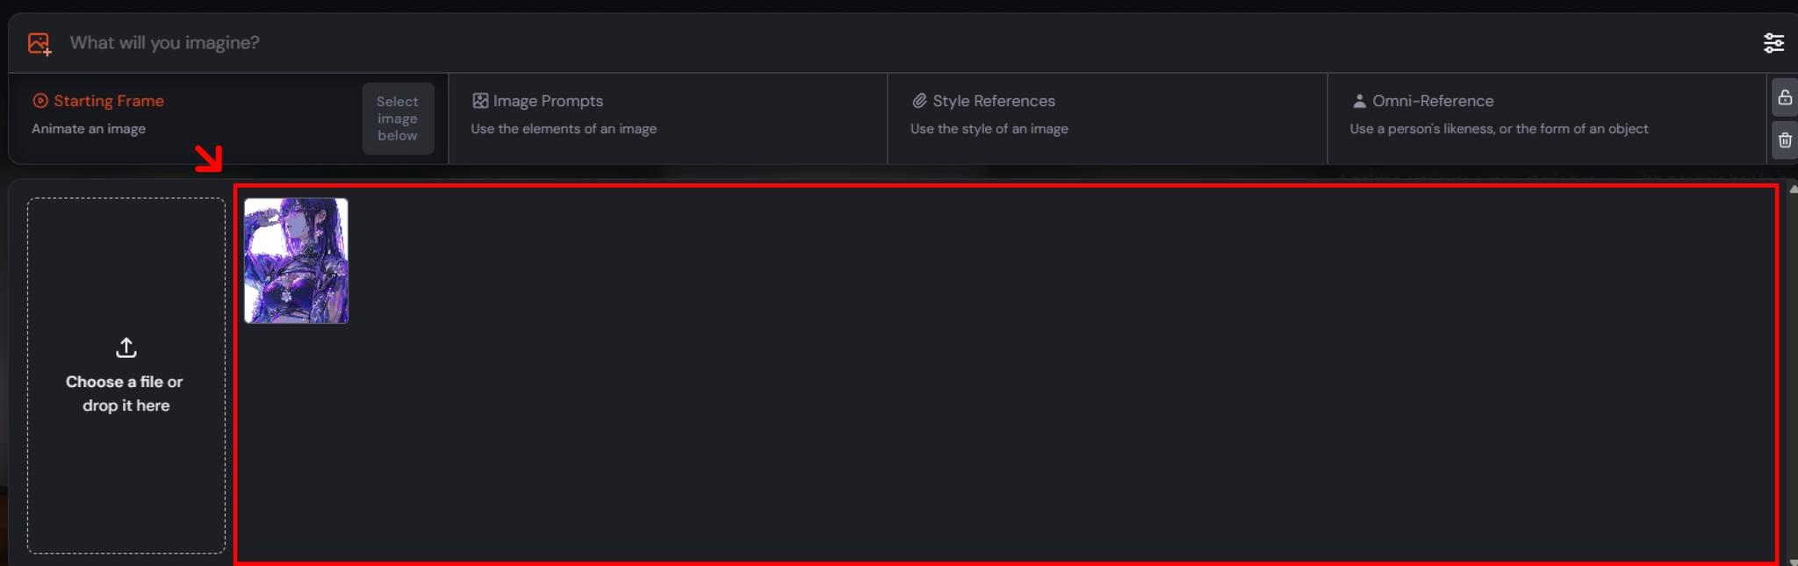The height and width of the screenshot is (566, 1798).
Task: Click the Omni-Reference person icon
Action: click(1359, 101)
